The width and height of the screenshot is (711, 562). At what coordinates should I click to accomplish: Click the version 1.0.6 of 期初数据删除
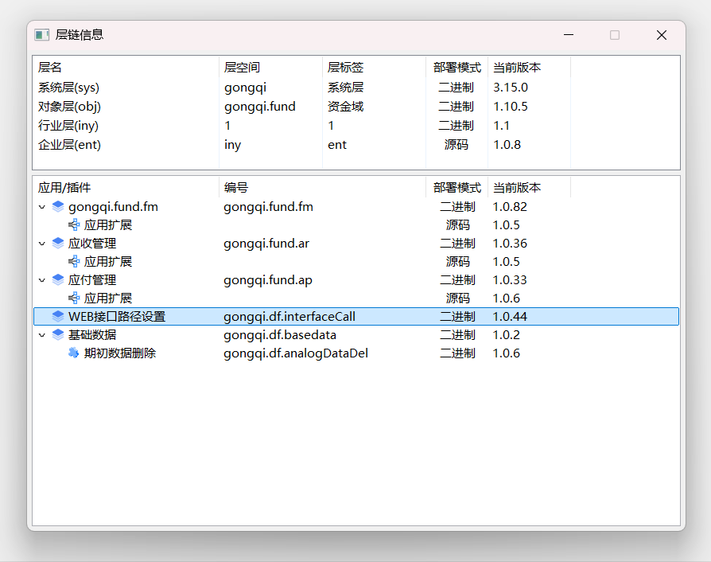[507, 353]
